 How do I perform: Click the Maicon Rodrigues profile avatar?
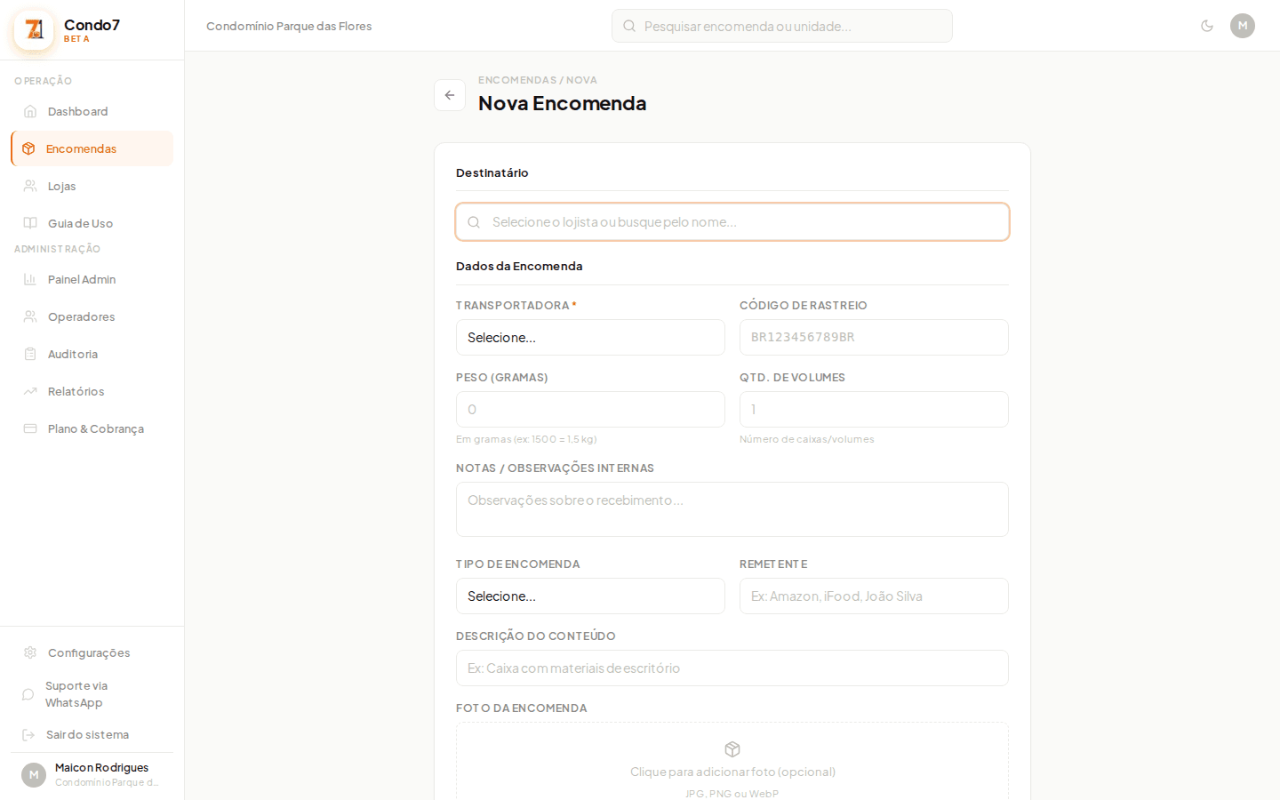click(x=33, y=774)
